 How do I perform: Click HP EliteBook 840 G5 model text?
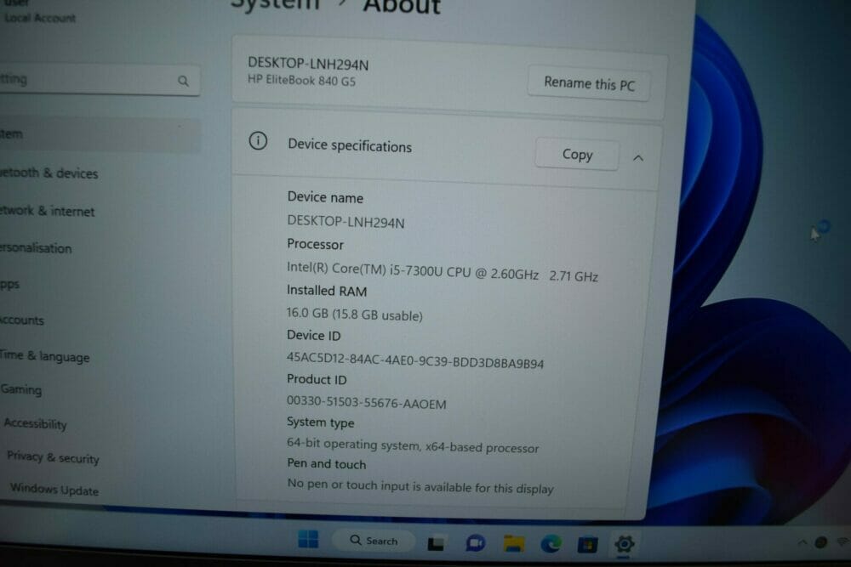[301, 80]
